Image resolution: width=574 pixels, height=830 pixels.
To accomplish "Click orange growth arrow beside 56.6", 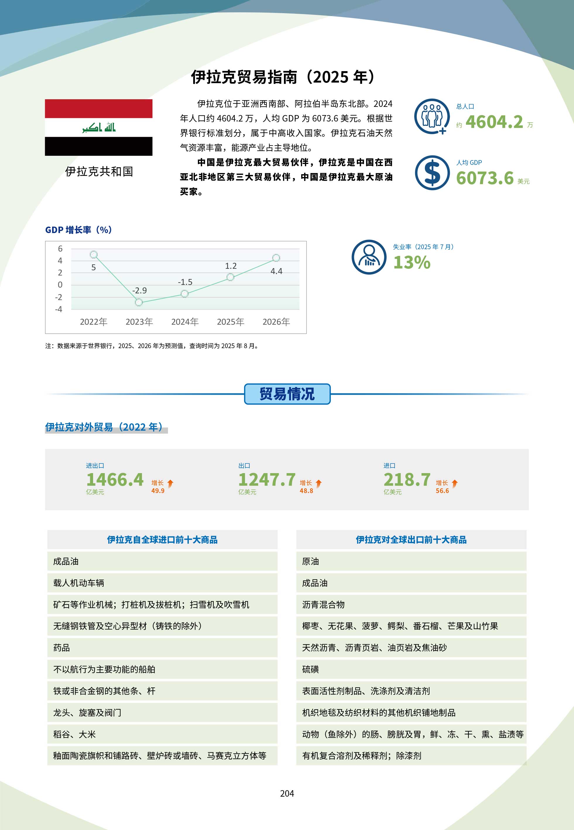I will (455, 484).
